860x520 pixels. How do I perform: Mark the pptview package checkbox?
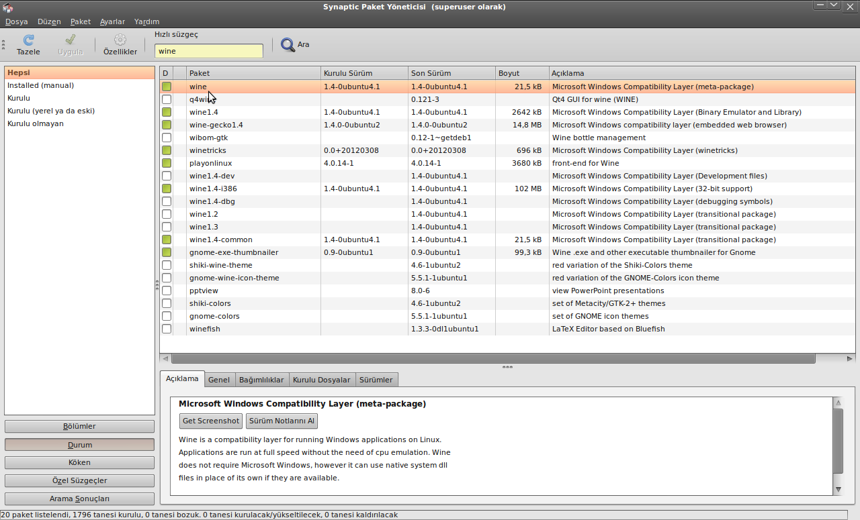point(167,291)
